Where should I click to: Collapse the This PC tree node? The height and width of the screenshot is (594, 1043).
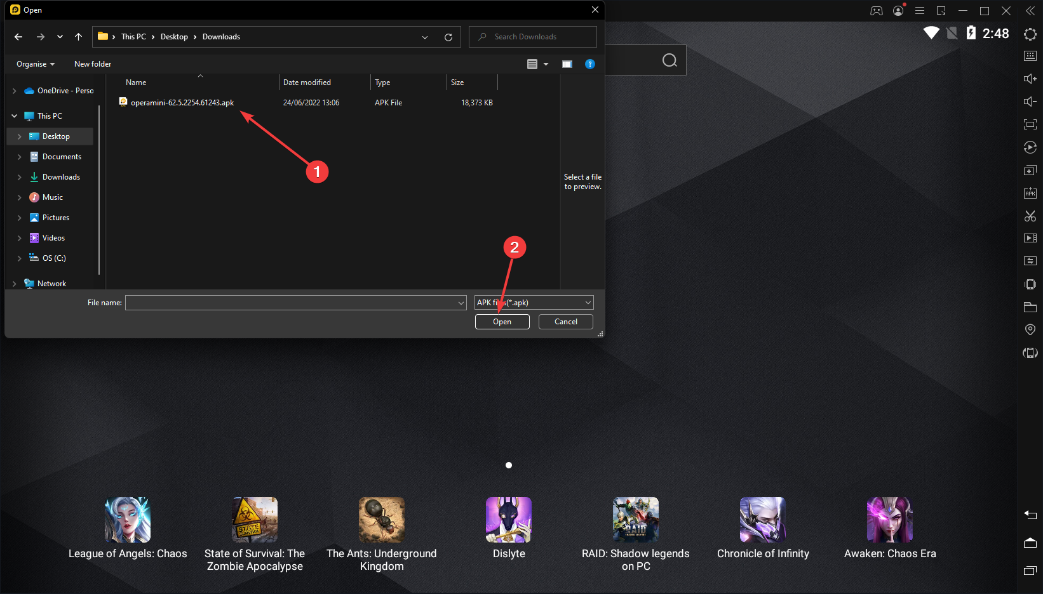(x=14, y=116)
